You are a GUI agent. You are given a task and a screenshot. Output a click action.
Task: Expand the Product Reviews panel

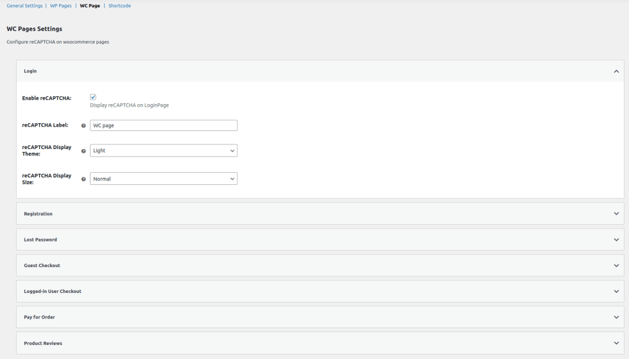(320, 344)
